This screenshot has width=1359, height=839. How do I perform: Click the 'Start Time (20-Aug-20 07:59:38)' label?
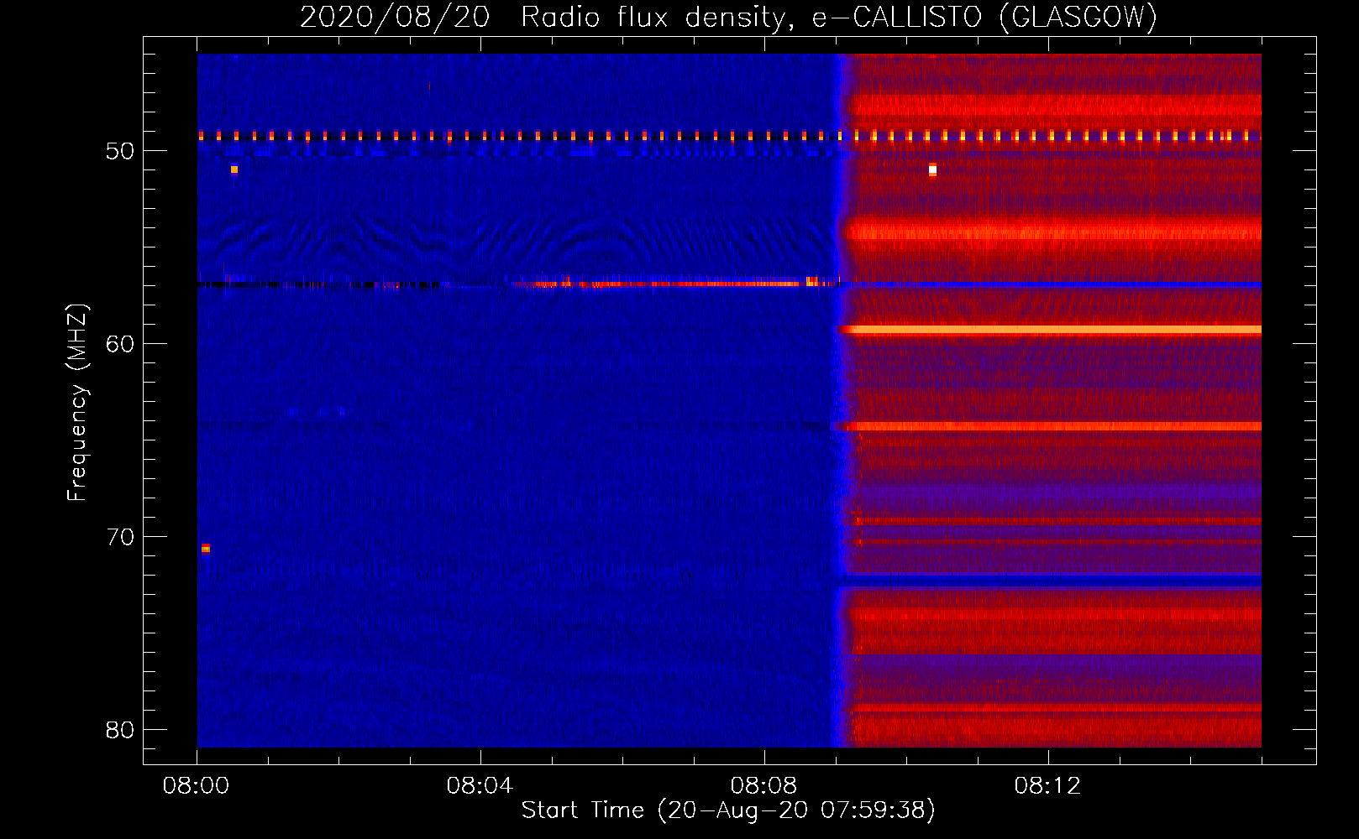(x=728, y=810)
